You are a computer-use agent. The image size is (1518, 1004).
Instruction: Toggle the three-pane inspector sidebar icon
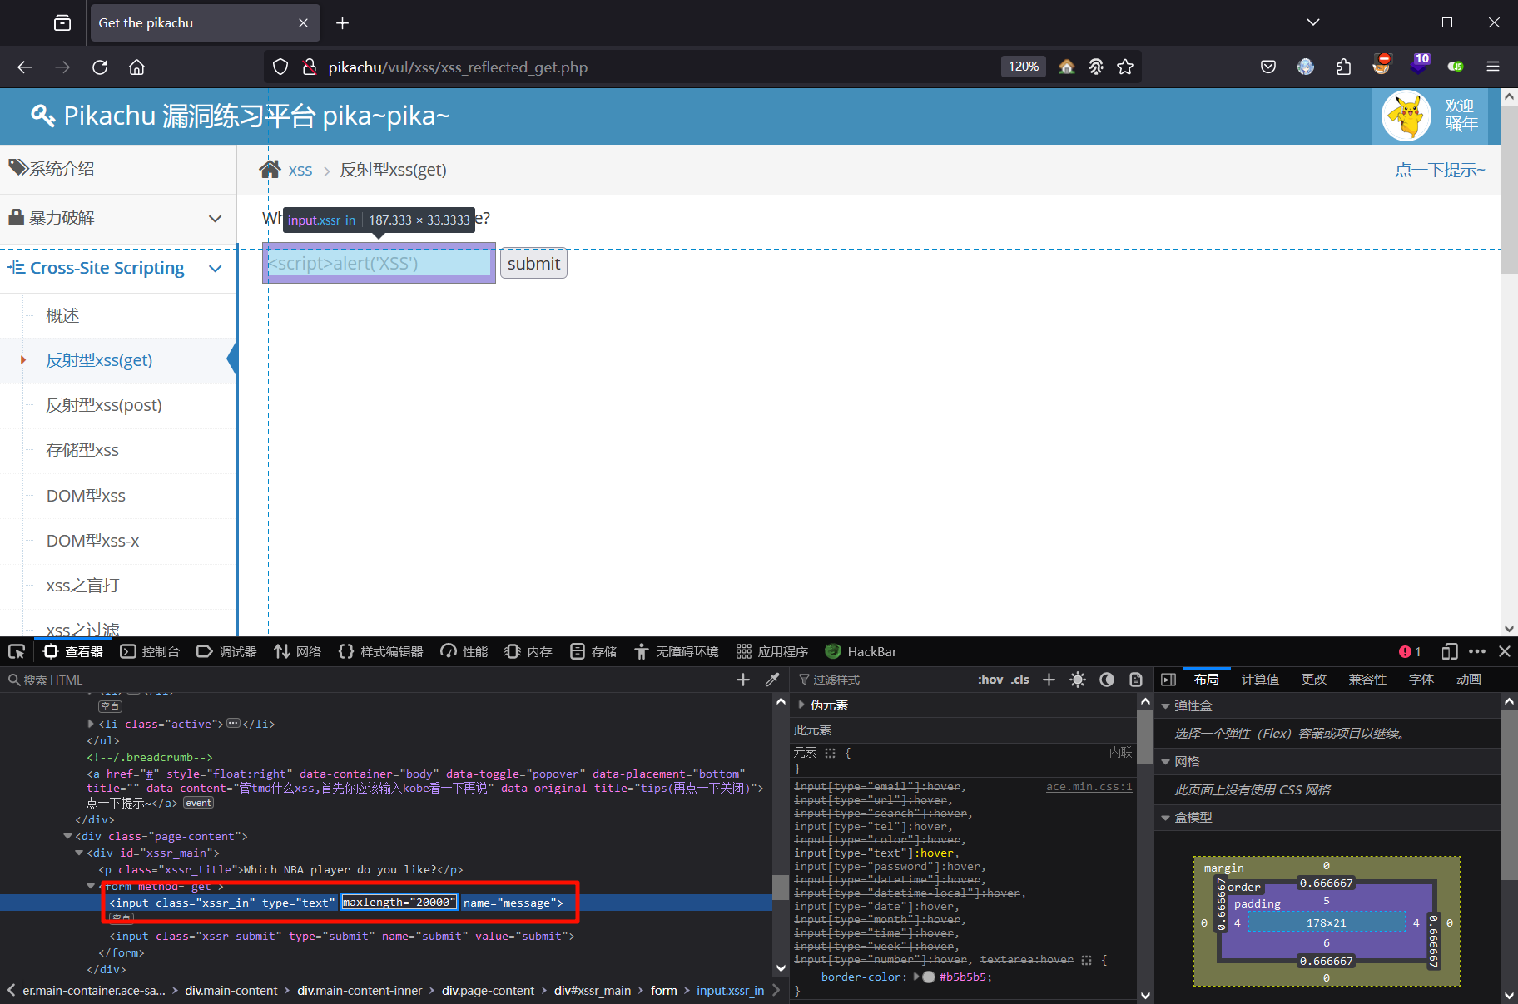tap(1168, 680)
